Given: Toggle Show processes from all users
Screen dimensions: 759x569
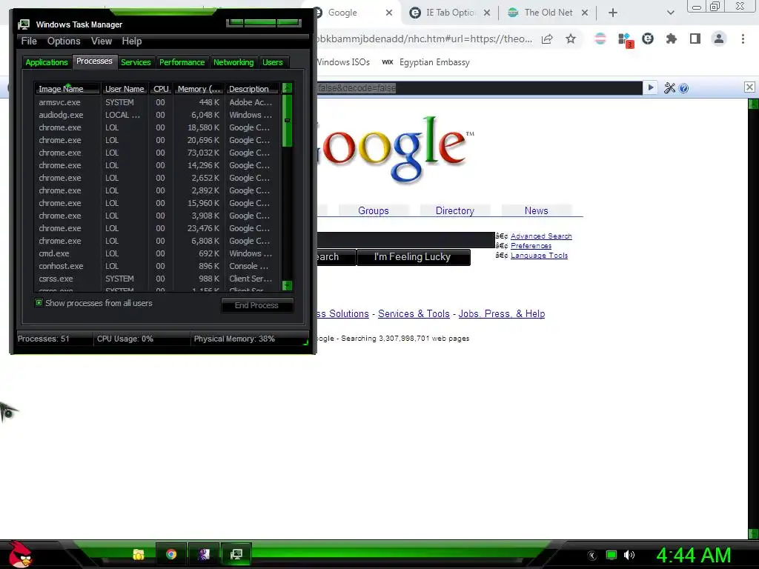Looking at the screenshot, I should click(39, 303).
